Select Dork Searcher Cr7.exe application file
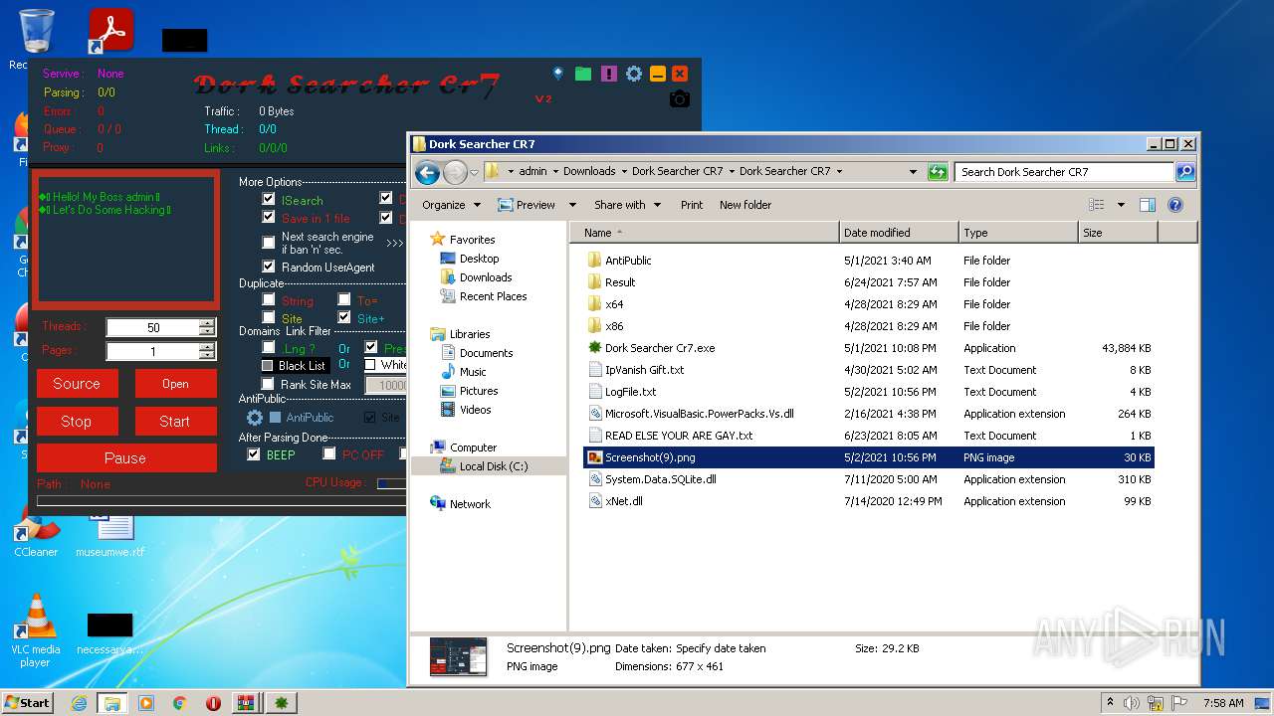 [660, 348]
